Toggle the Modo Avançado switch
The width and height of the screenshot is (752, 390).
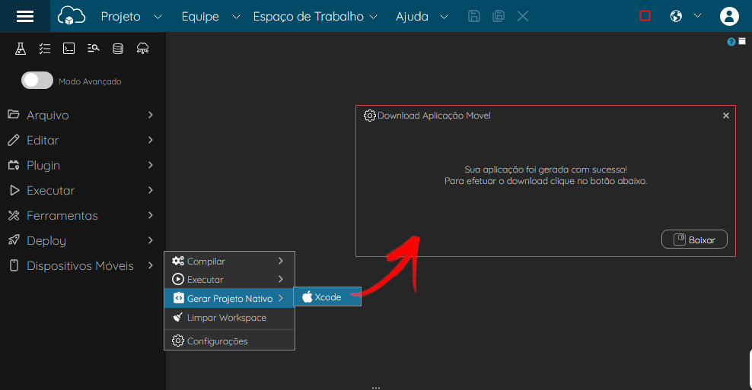pyautogui.click(x=37, y=81)
